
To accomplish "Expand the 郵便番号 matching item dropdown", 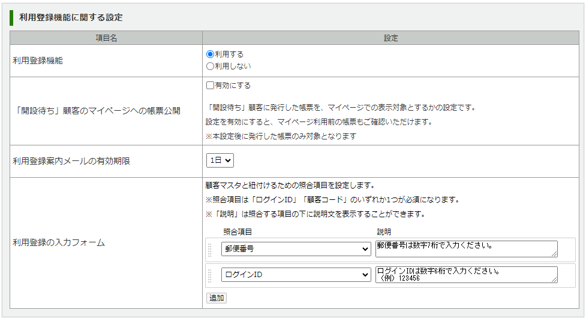I will tap(296, 250).
